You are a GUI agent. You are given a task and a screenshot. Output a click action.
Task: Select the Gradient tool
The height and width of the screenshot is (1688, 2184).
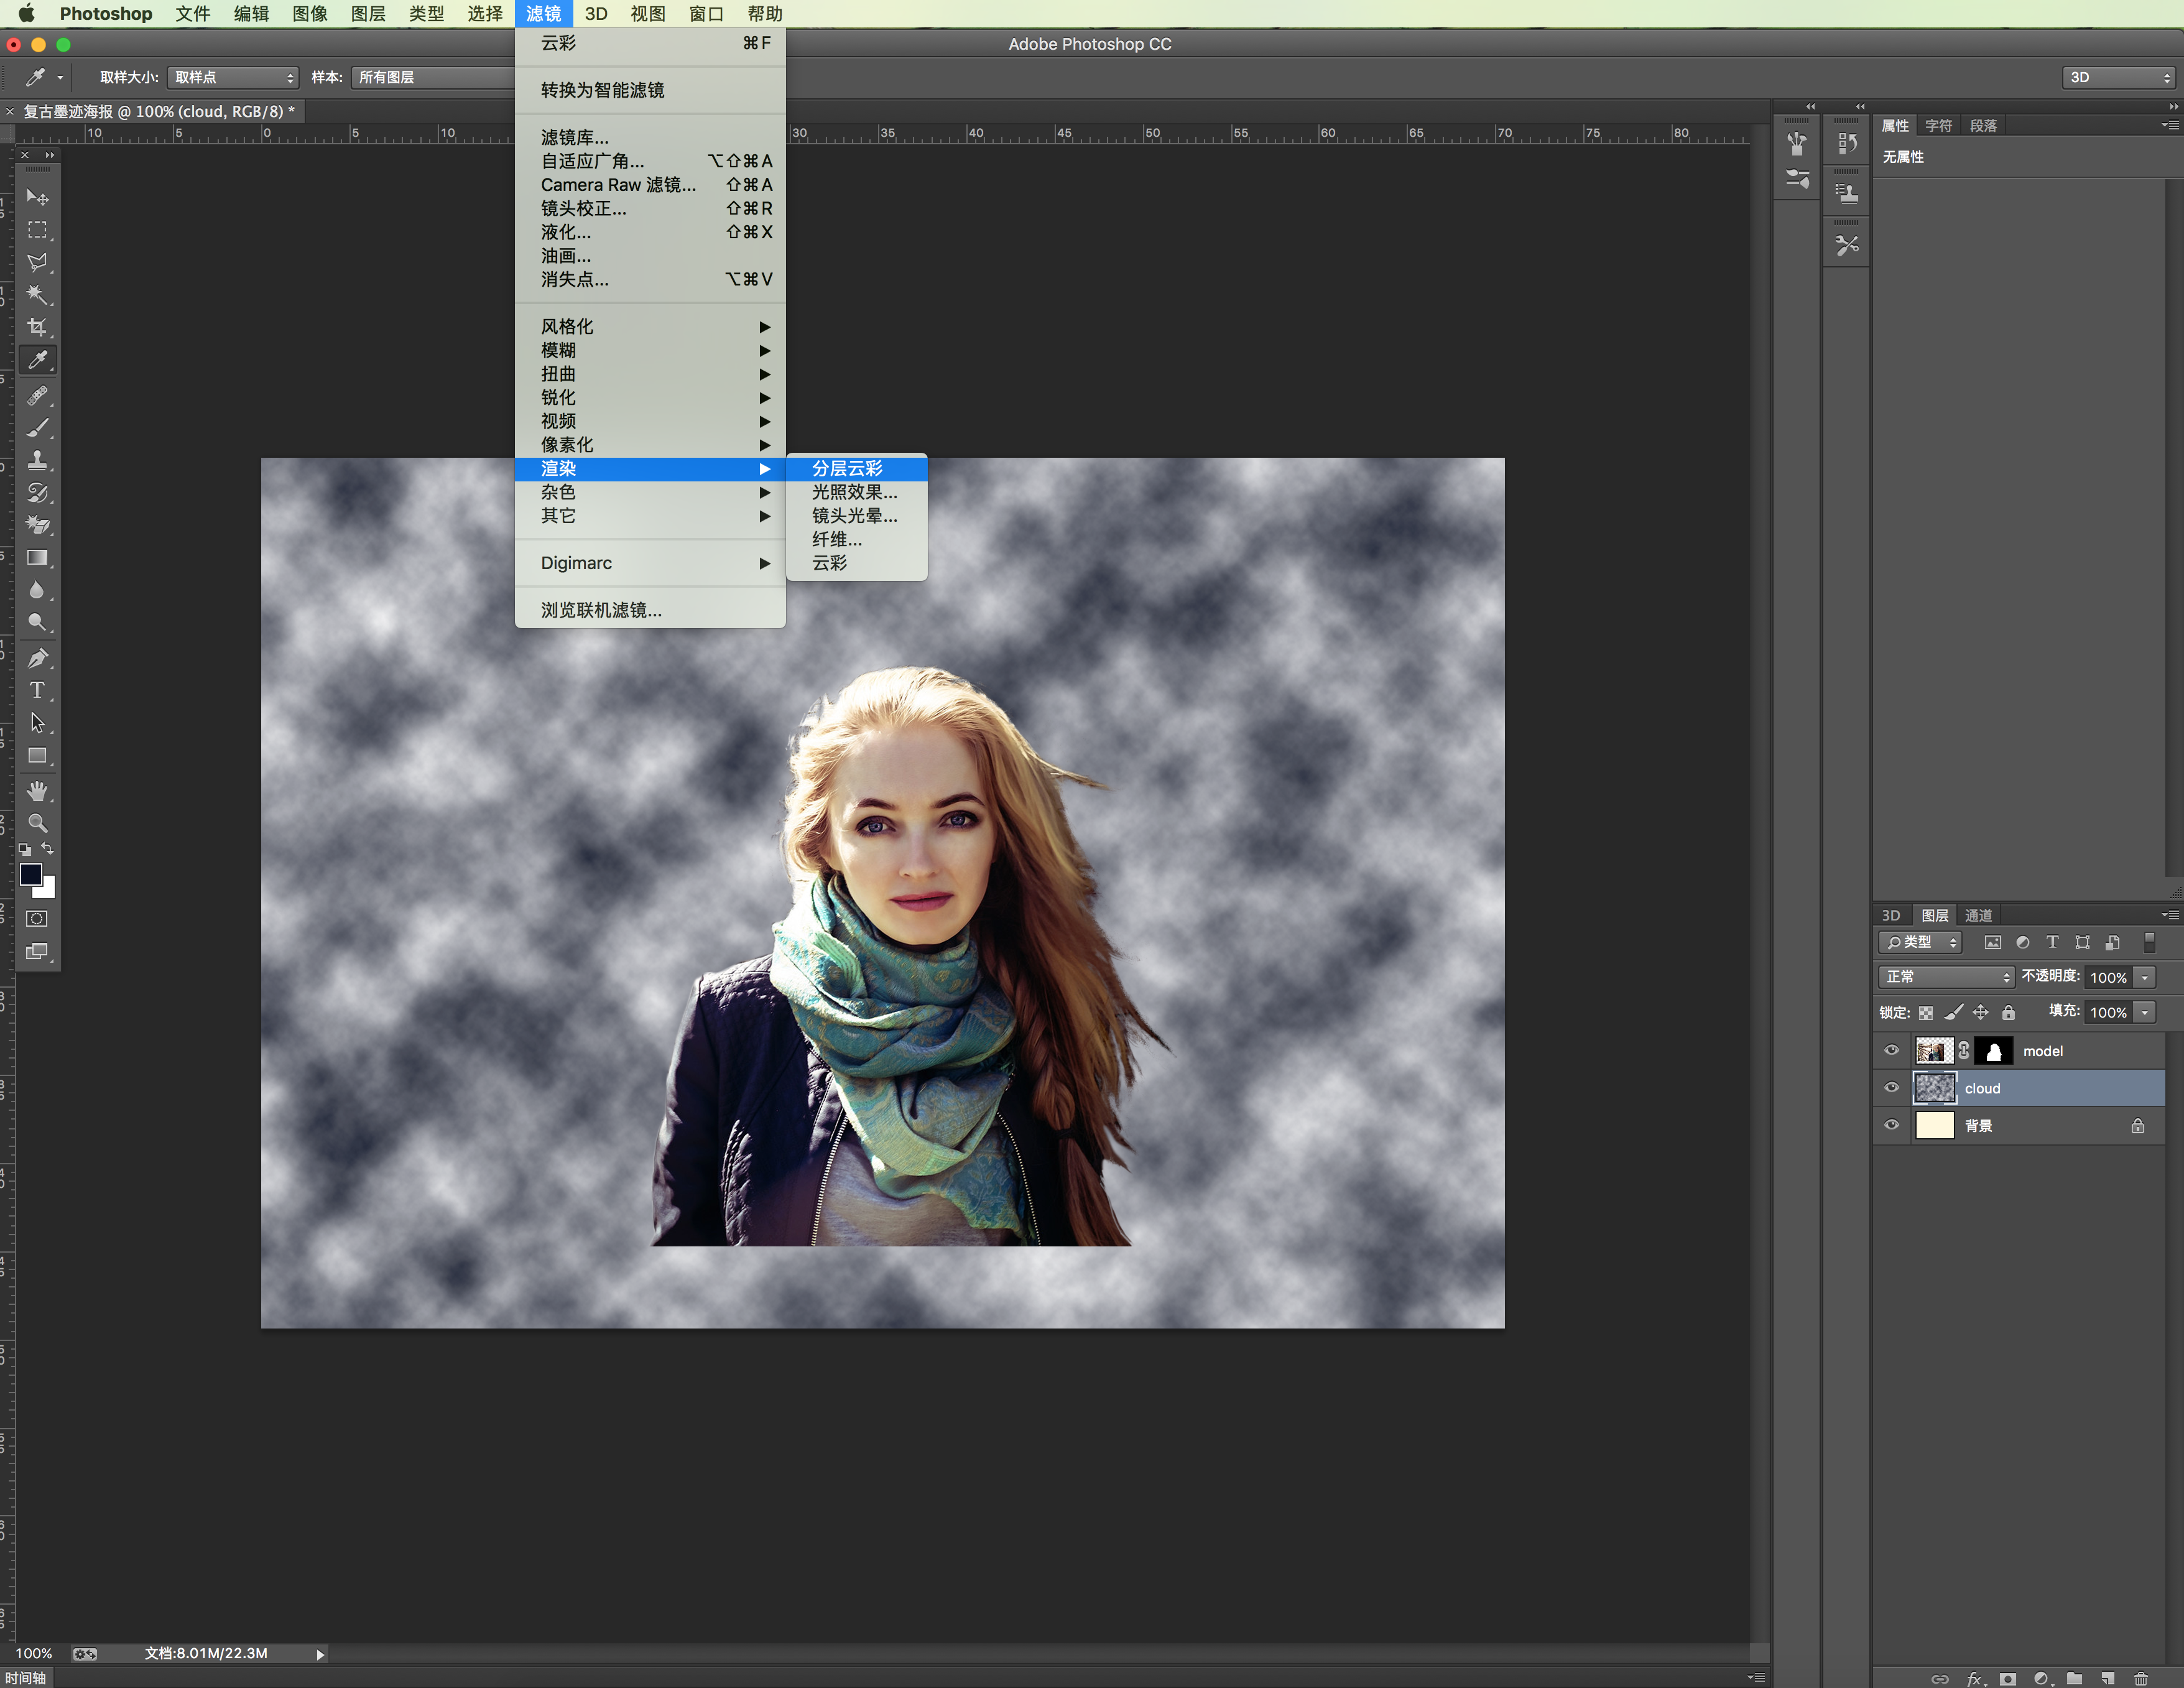(37, 558)
